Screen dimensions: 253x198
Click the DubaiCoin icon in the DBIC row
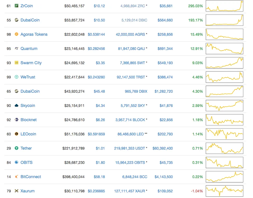[x=16, y=20]
